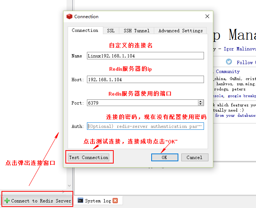
Task: Open the Community link
Action: click(228, 72)
